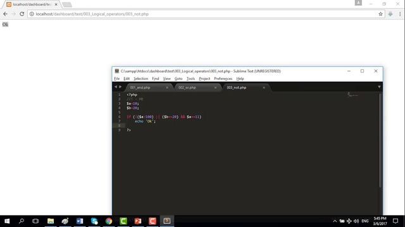Open the taskbar clock and date
405x227 pixels.
(380, 221)
